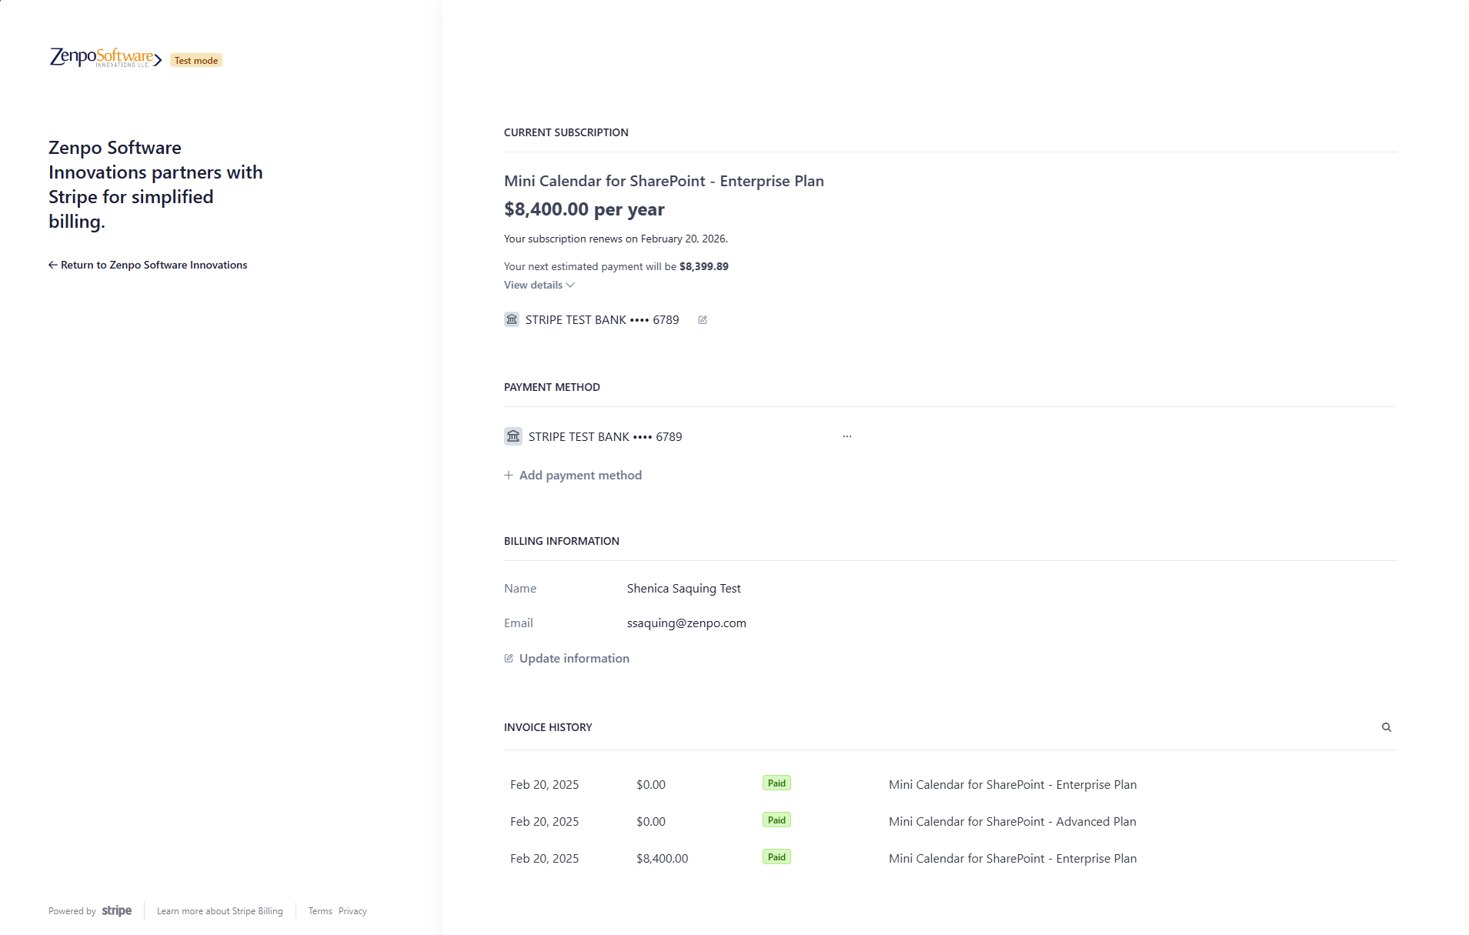Click the edit icon beside subscription bank account
The height and width of the screenshot is (935, 1469).
point(702,320)
